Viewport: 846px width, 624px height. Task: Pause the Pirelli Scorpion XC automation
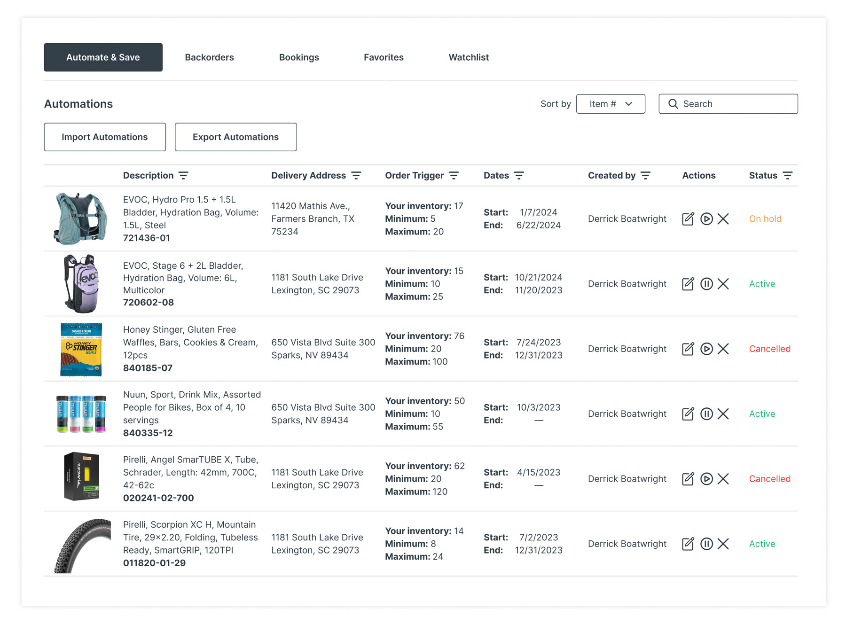point(706,544)
